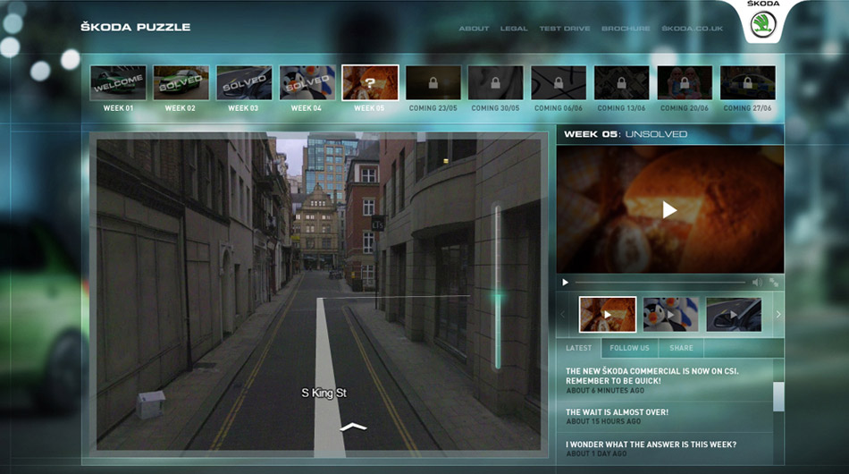Click the locked Coming 06/06 puzzle
The width and height of the screenshot is (849, 474).
[x=559, y=83]
